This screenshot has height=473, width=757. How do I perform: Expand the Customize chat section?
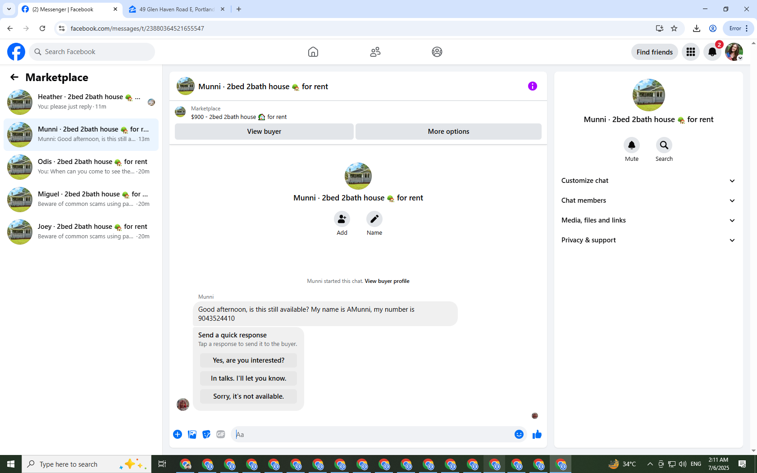[648, 181]
